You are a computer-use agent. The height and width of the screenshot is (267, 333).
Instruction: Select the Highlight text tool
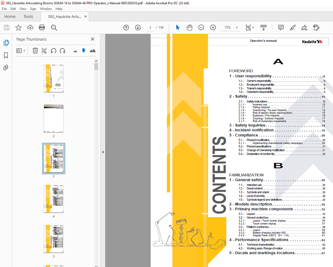293,28
